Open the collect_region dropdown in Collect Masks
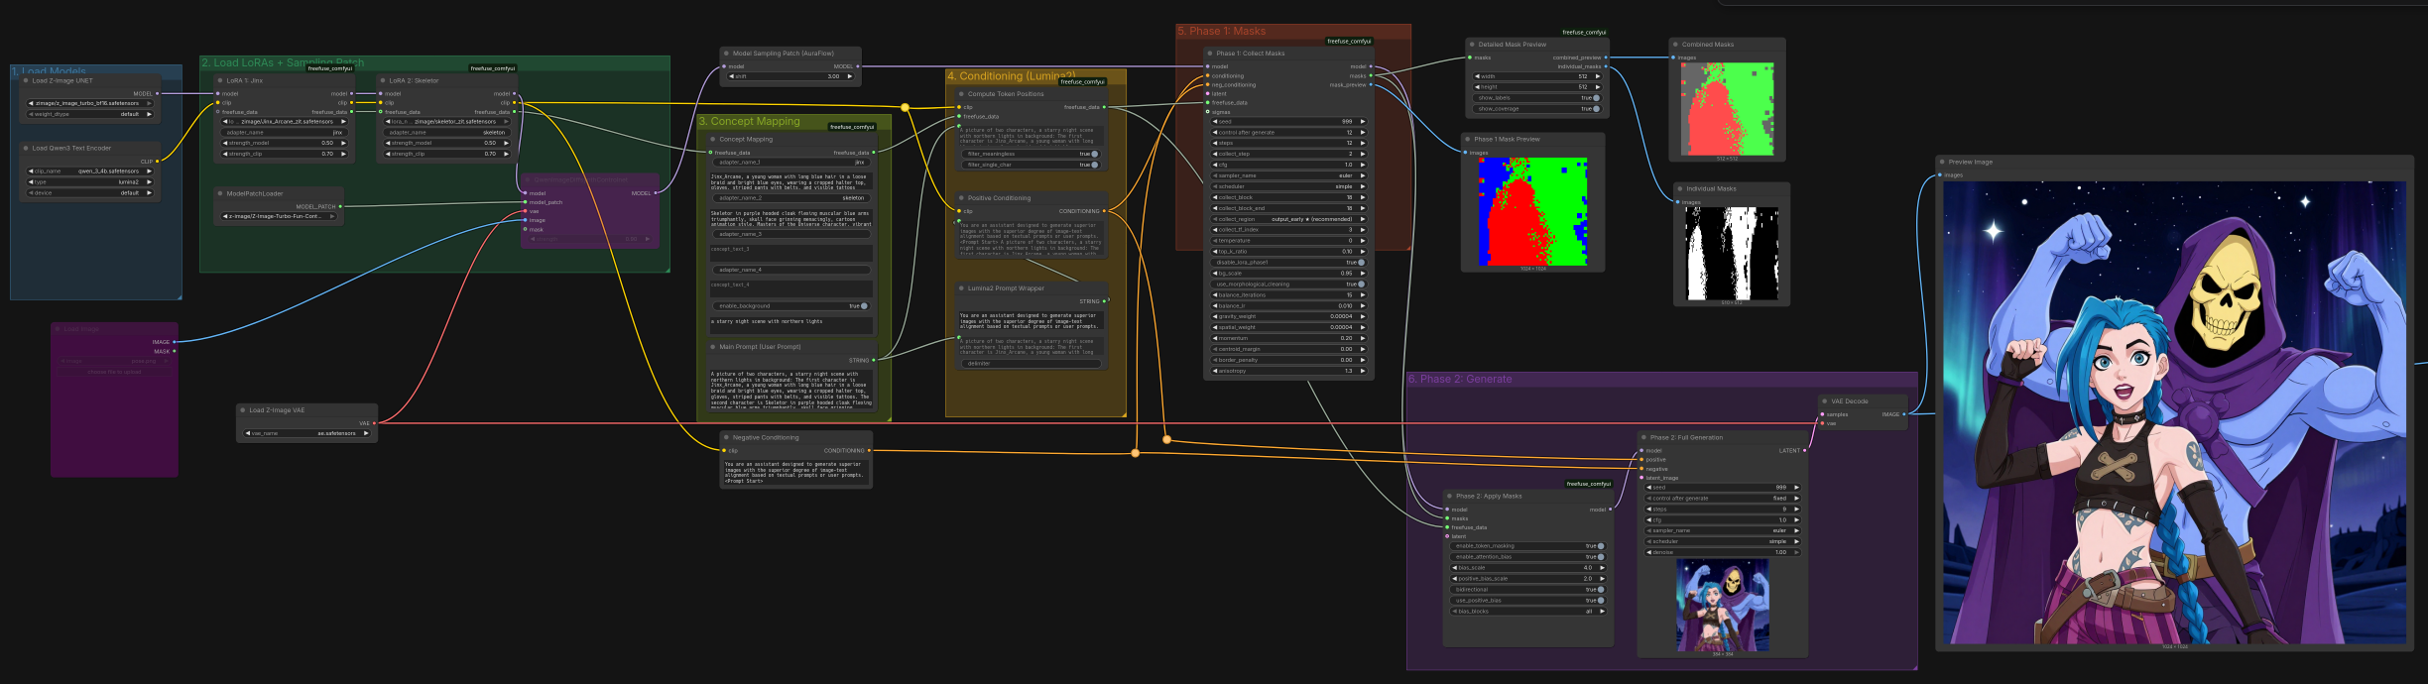2428x684 pixels. [1288, 219]
